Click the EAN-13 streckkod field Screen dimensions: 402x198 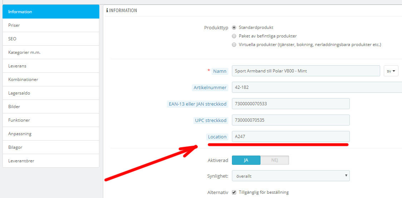(291, 104)
